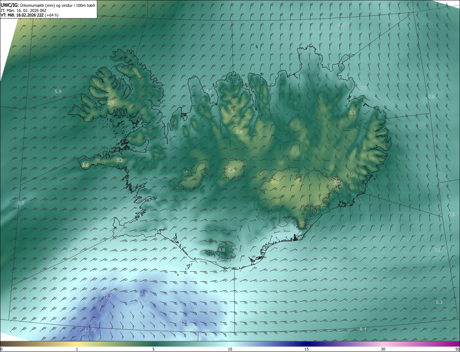Screen dimensions: 460x352
Task: Click the '1' tick label on the colour scale
Action: (77, 349)
